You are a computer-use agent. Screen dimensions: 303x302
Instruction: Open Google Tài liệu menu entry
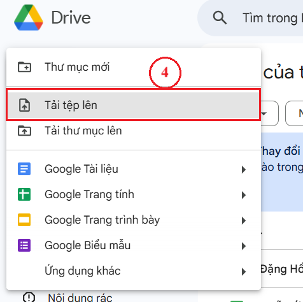(x=134, y=169)
